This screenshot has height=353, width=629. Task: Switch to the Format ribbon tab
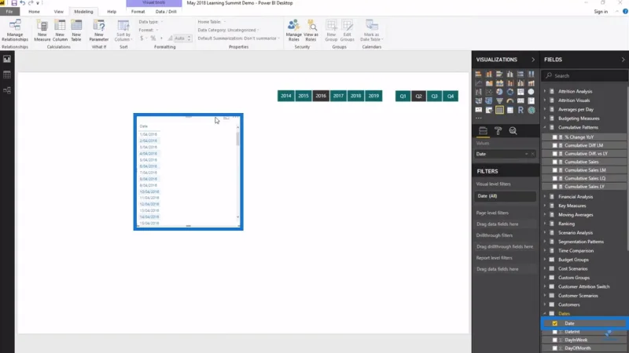coord(138,12)
